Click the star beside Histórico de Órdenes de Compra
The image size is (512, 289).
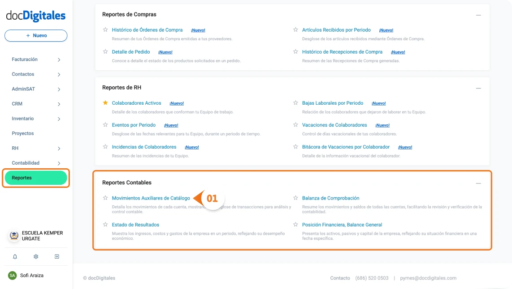coord(105,30)
